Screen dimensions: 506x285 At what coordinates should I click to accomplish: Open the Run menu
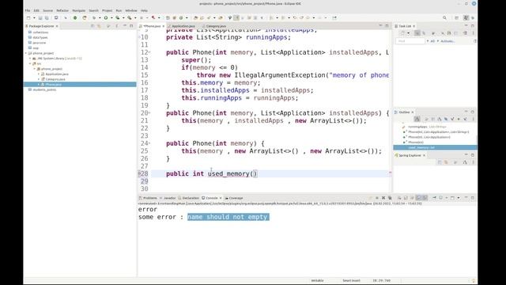click(119, 10)
